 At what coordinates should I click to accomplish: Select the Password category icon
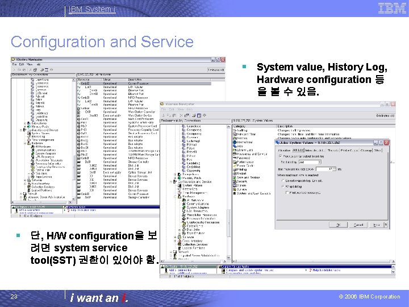(x=235, y=158)
